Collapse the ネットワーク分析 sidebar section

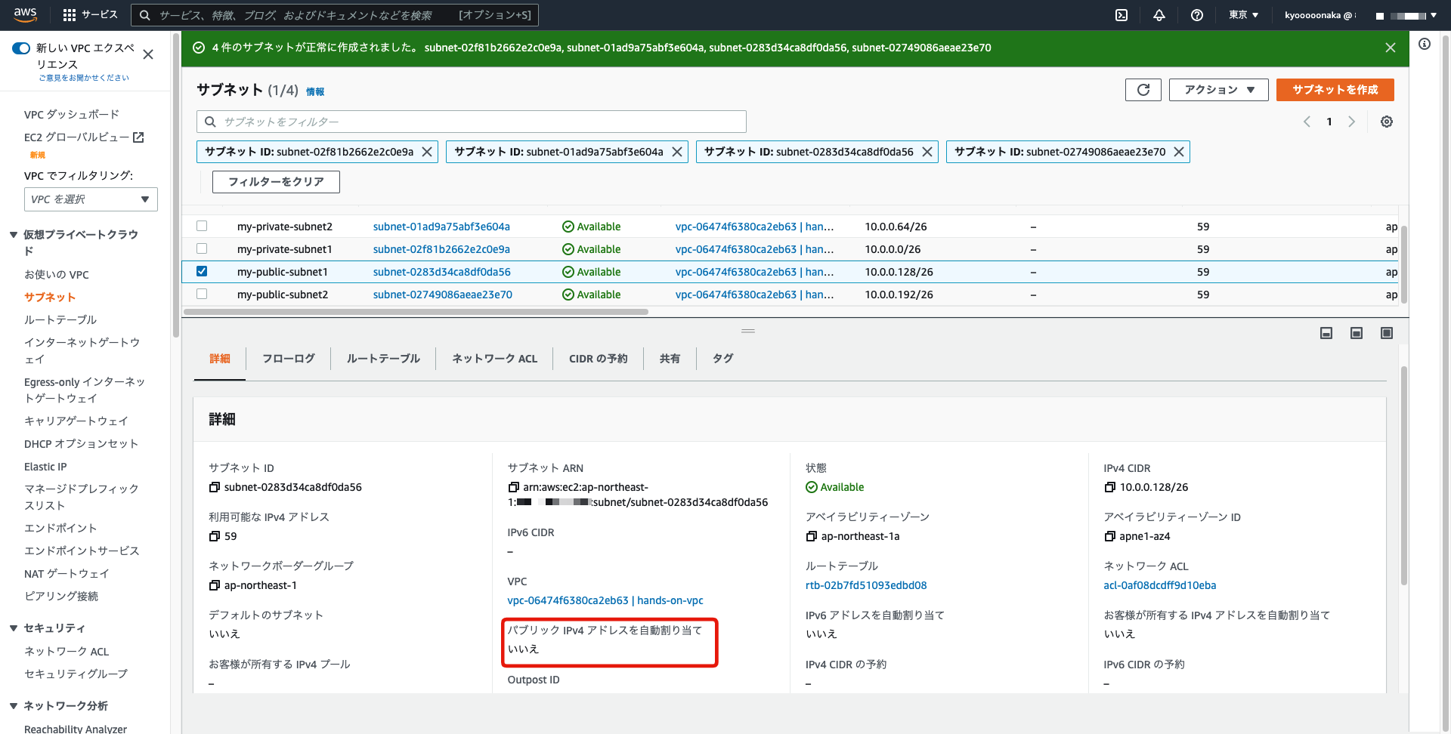click(14, 706)
